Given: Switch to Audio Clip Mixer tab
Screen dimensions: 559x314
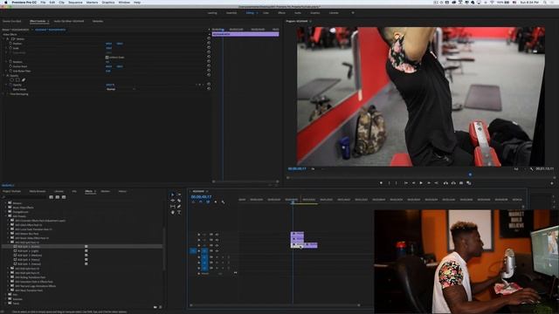Looking at the screenshot, I should [x=69, y=21].
